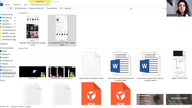Viewport: 192px width, 108px height.
Task: Open Документы under quick access
Action: point(6,24)
